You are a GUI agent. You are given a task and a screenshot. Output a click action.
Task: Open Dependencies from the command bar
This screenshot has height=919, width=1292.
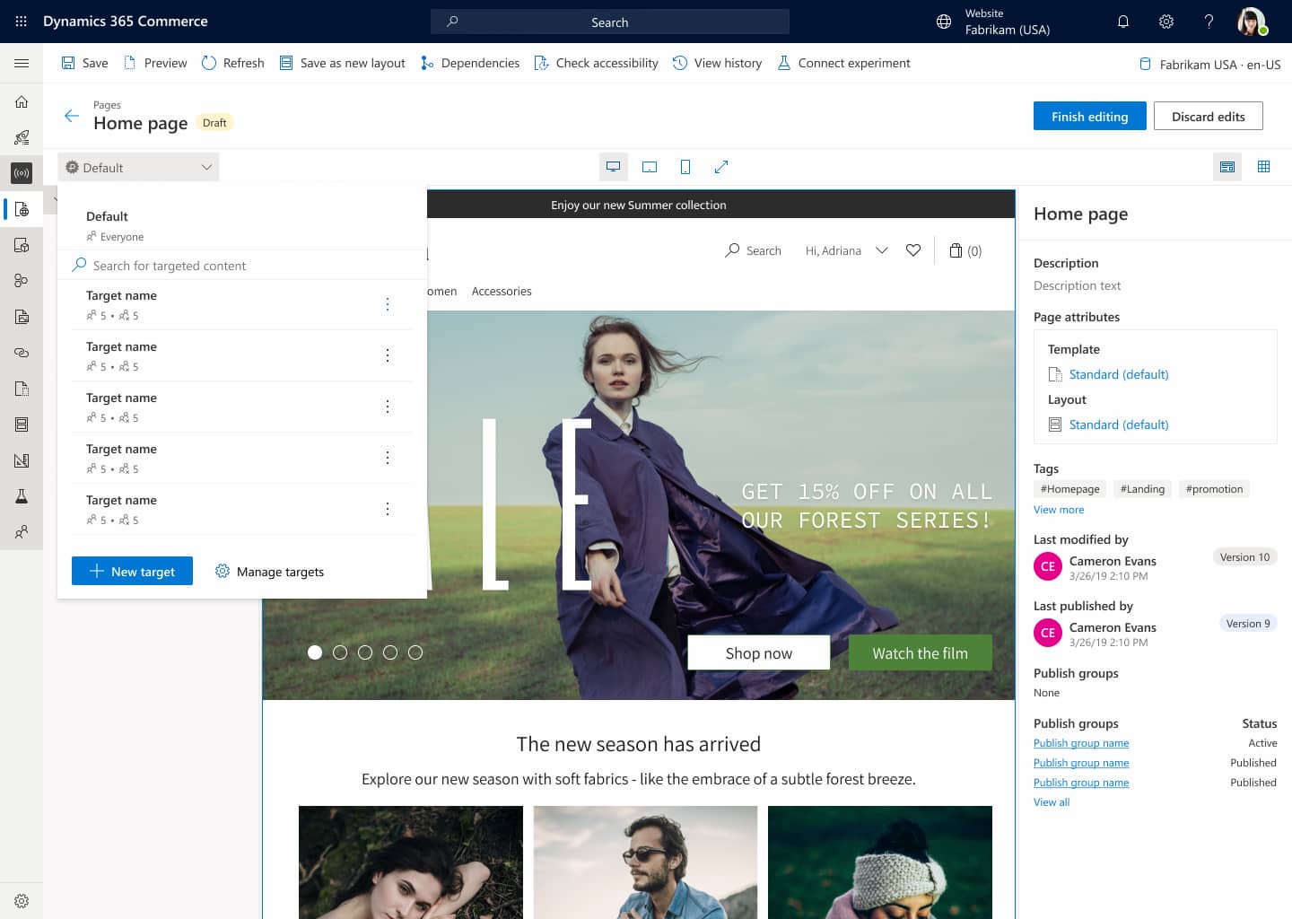click(x=469, y=63)
